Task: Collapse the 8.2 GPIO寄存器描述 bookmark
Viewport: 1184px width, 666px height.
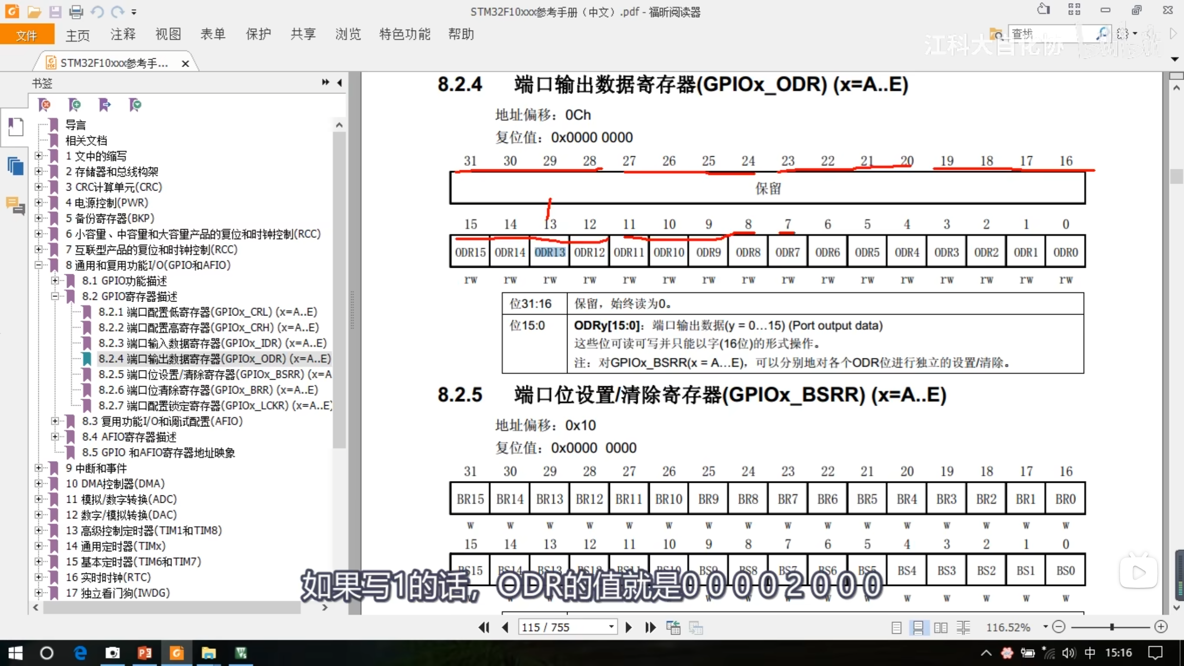Action: click(x=55, y=296)
